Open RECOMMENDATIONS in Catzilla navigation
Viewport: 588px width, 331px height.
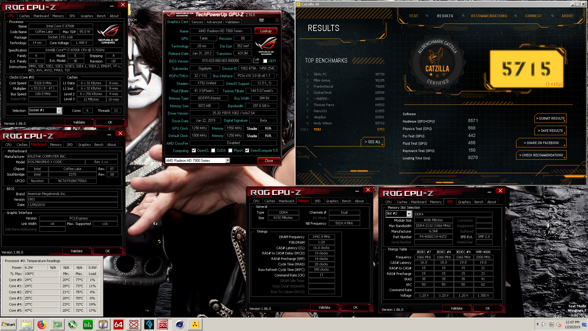coord(489,16)
